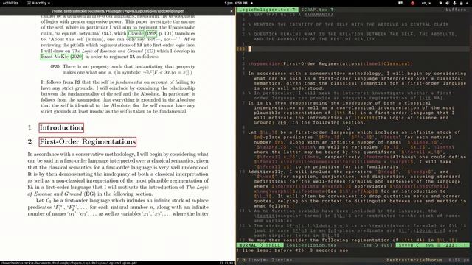Click LogicReligion.tex filename in the statusline

click(x=311, y=245)
